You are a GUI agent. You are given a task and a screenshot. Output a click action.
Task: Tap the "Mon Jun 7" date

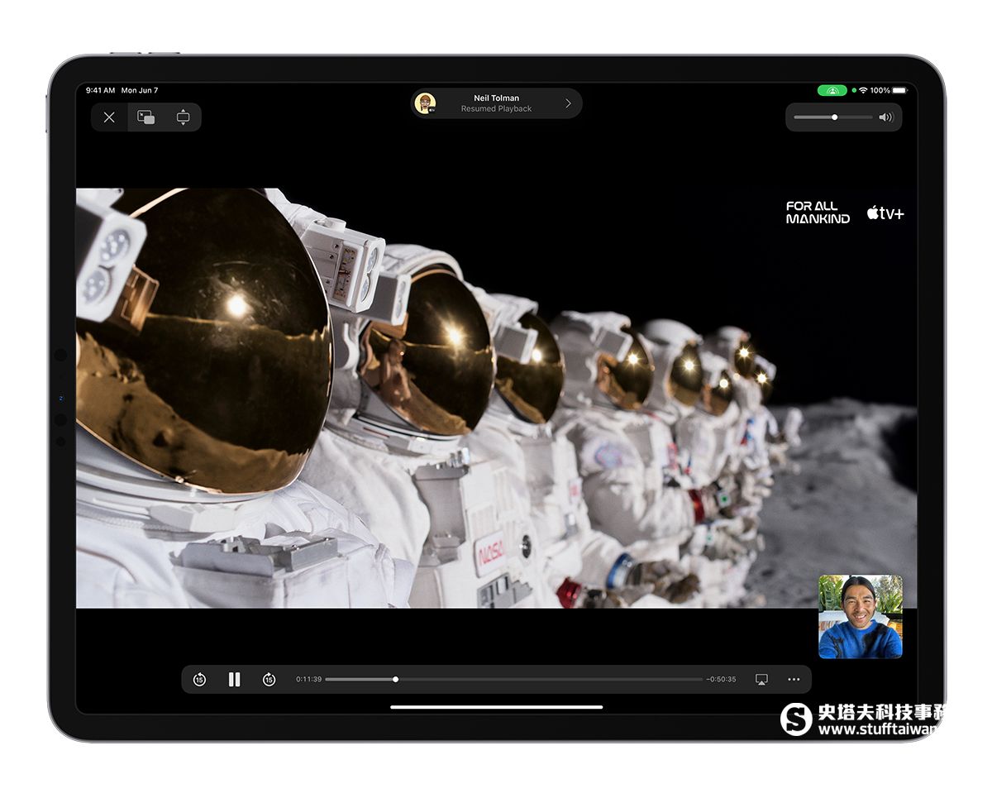tap(140, 90)
